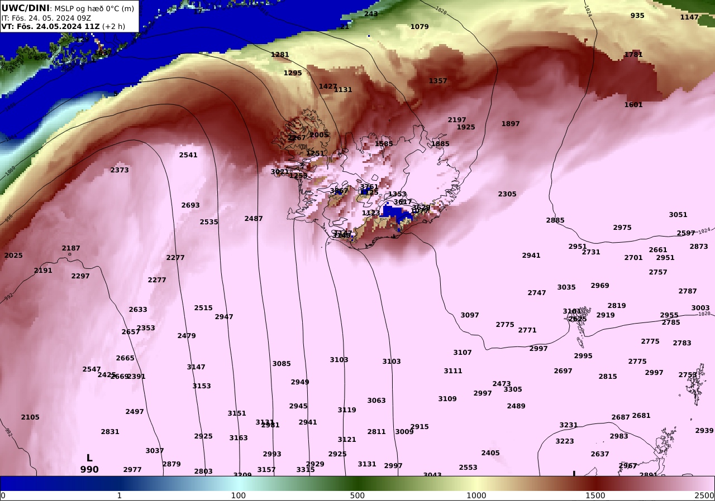Click the height value 2373
The height and width of the screenshot is (501, 715).
click(120, 170)
